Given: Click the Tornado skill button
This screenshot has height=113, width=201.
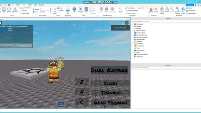Looking at the screenshot, I should coord(111,93).
